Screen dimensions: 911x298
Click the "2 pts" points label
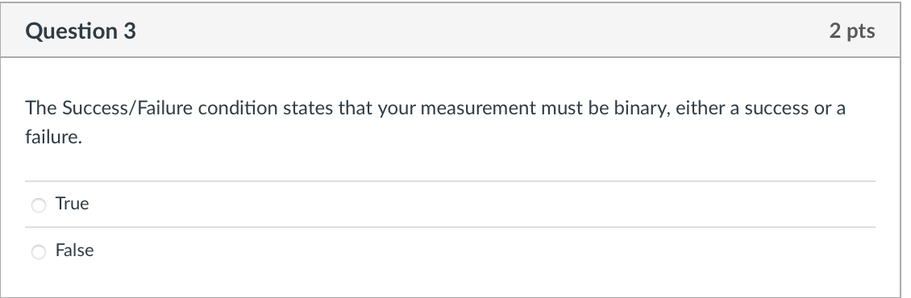pos(851,31)
